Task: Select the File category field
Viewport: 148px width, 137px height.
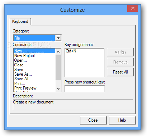Action: coord(34,38)
